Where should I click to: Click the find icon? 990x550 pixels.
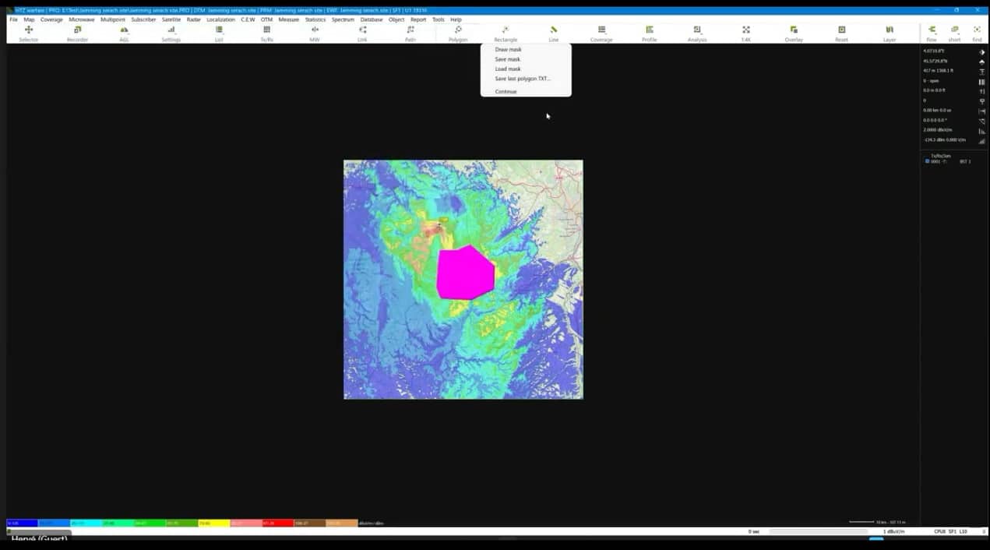(x=977, y=32)
